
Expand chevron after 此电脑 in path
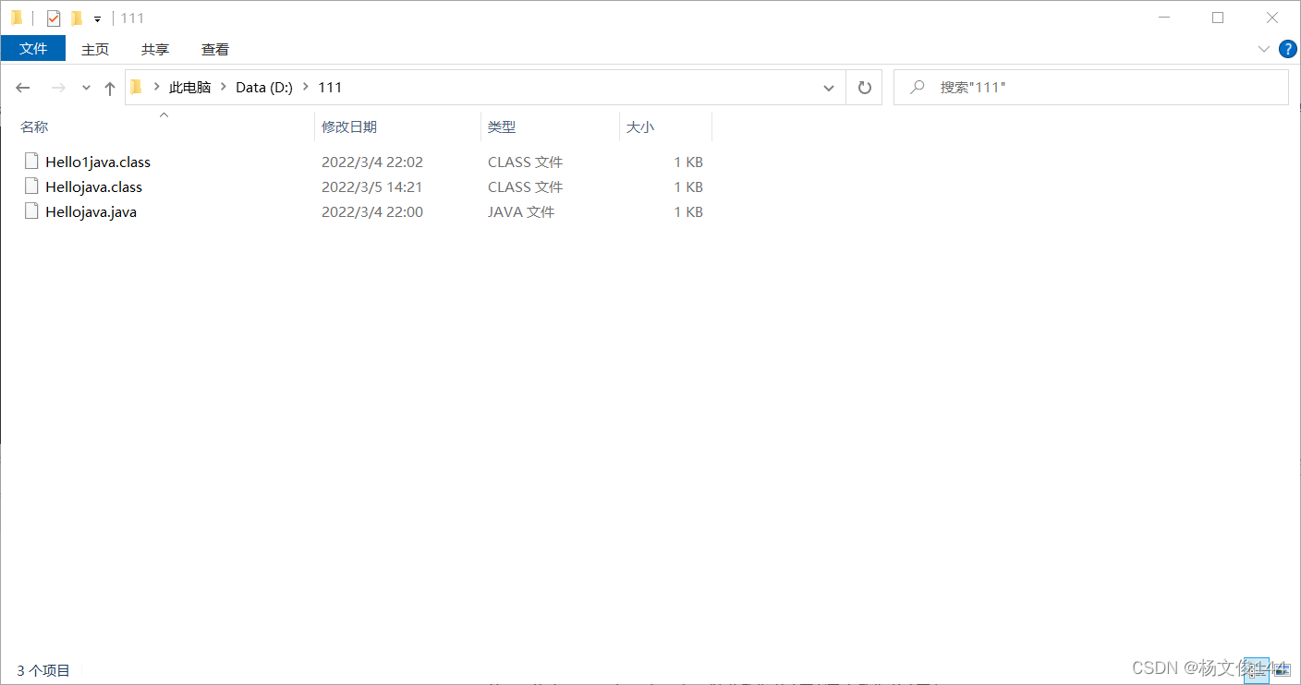[x=224, y=87]
